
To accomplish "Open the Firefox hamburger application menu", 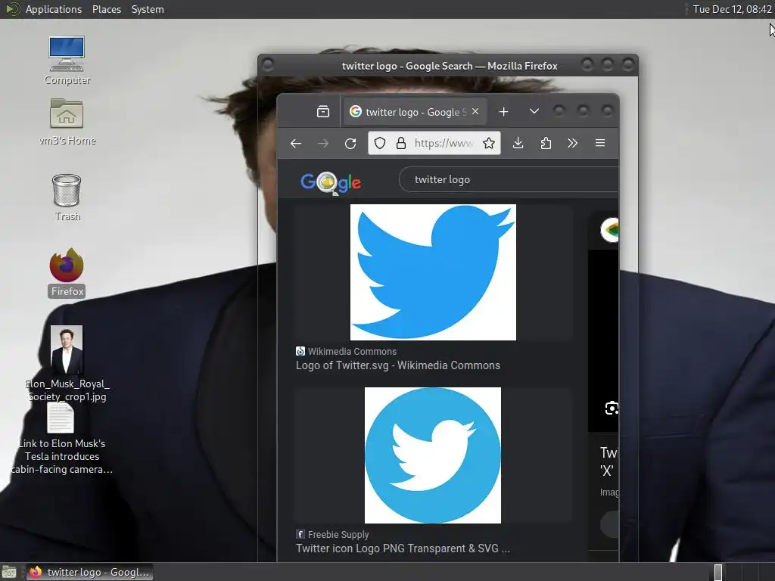I will 600,143.
